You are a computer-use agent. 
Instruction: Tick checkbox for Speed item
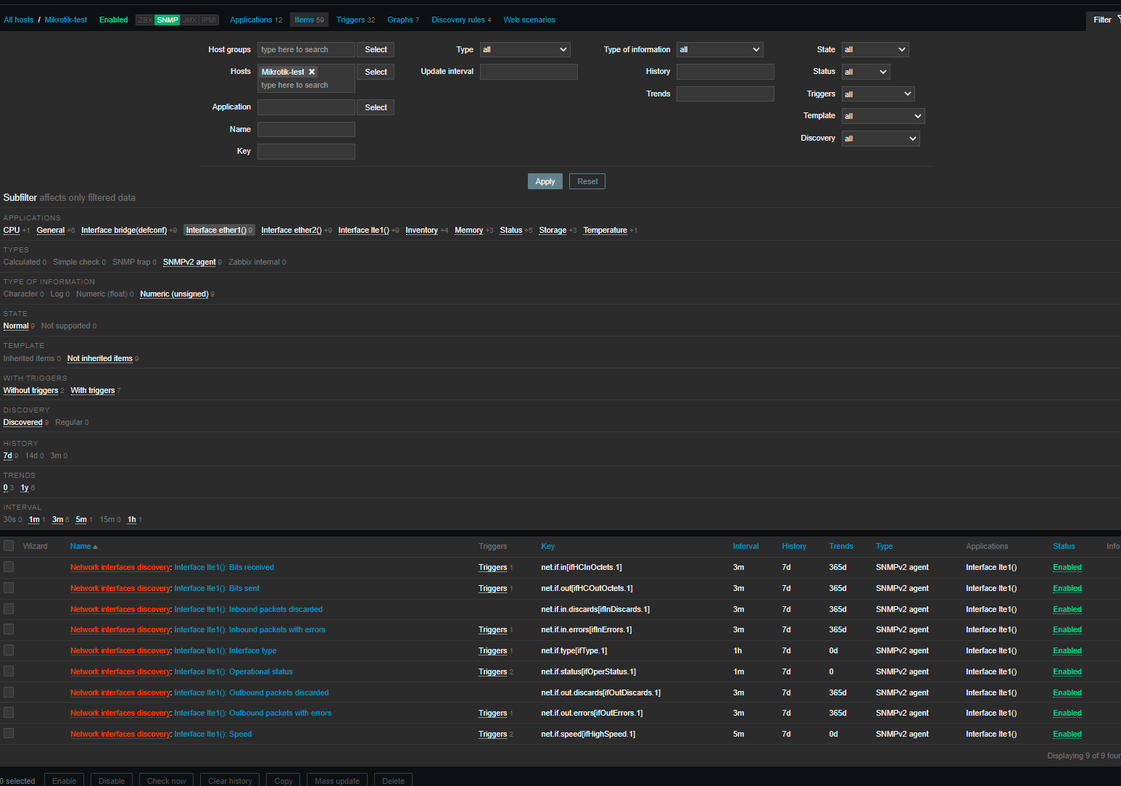click(9, 734)
